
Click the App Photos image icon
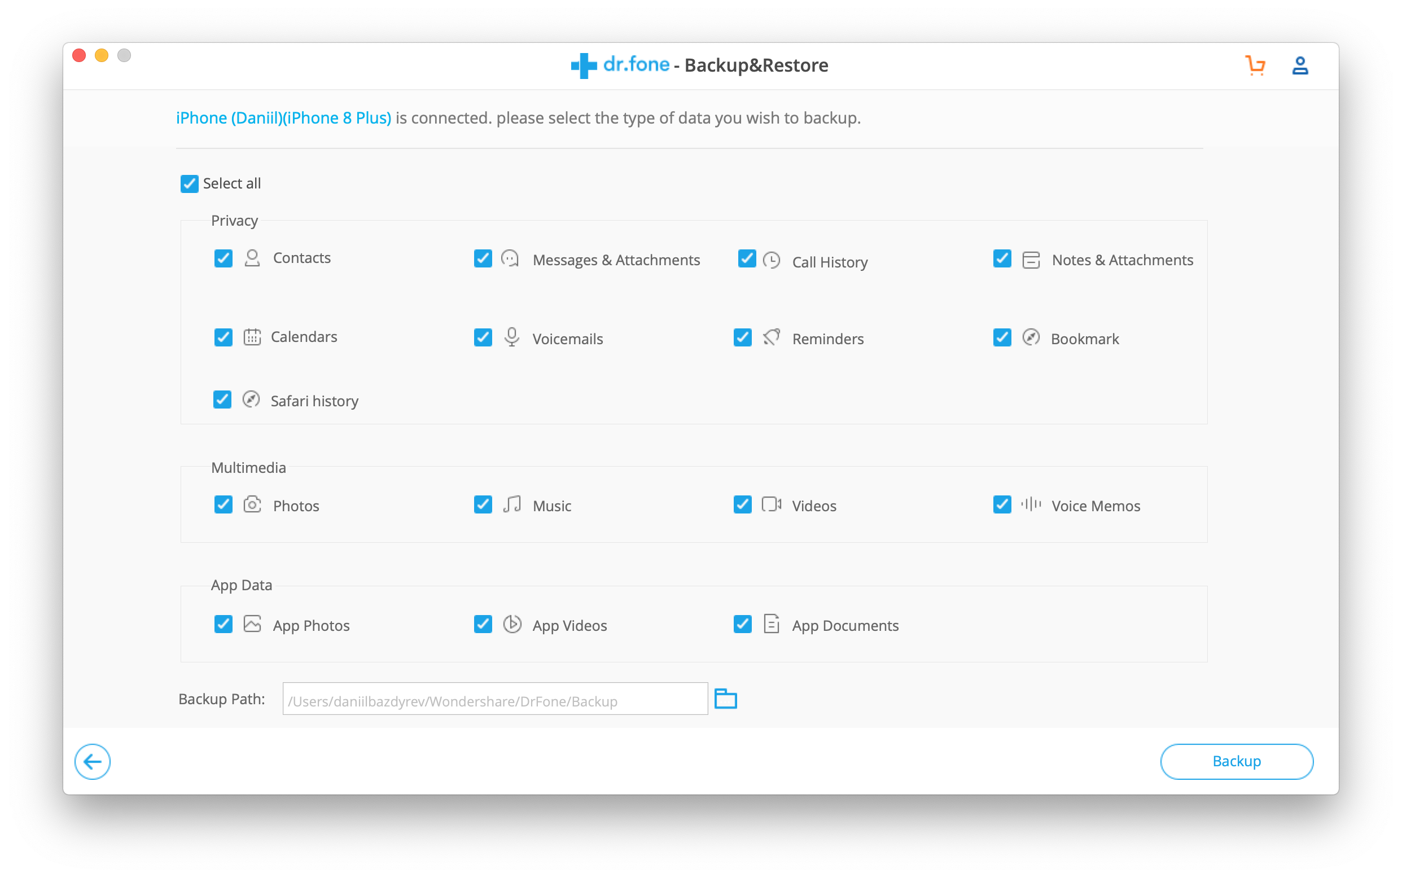pyautogui.click(x=252, y=624)
